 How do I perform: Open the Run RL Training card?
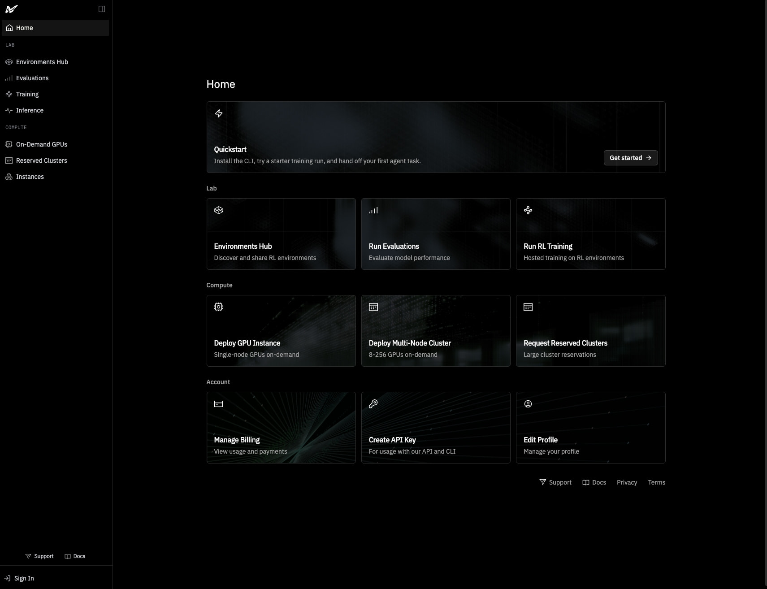coord(590,234)
